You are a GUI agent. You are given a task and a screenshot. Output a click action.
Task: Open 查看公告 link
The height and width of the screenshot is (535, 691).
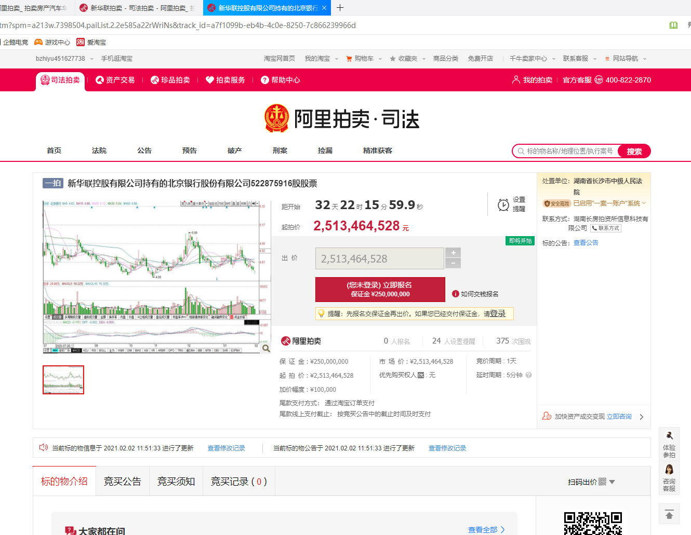(586, 243)
